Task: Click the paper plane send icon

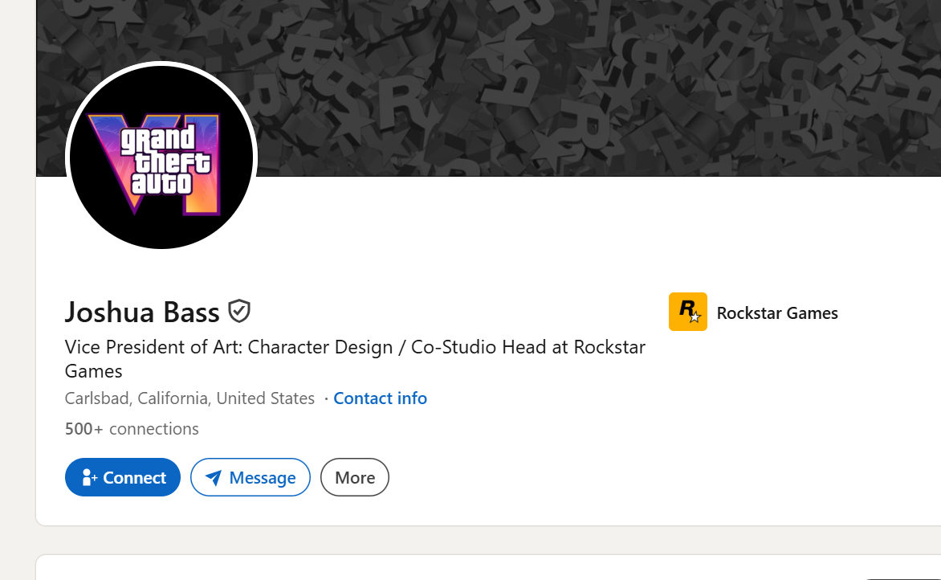Action: tap(214, 477)
